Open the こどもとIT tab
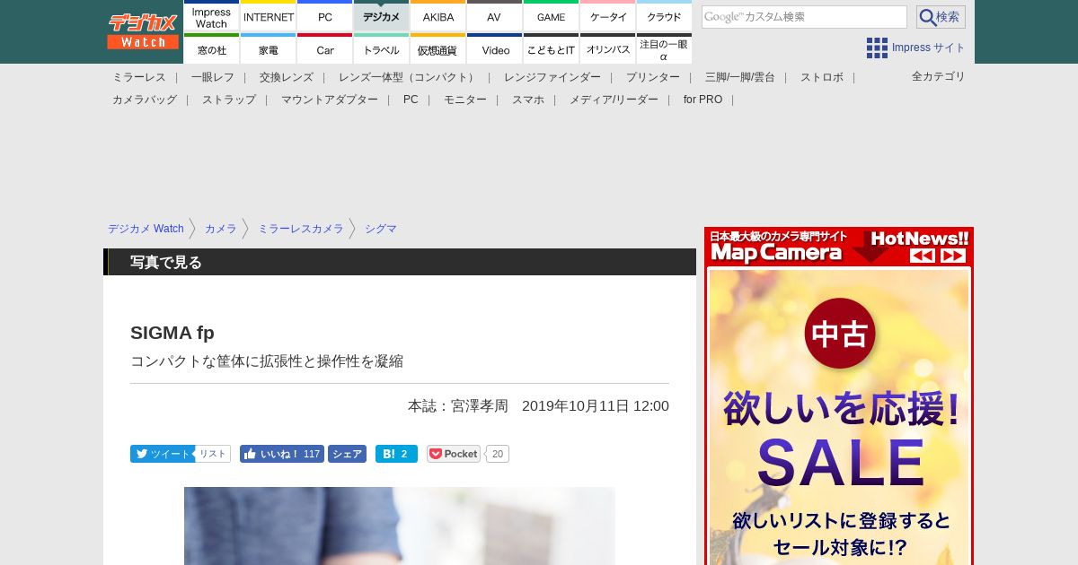This screenshot has height=565, width=1078. pyautogui.click(x=552, y=49)
